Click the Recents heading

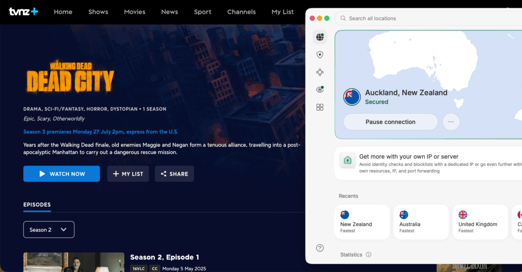pos(348,196)
